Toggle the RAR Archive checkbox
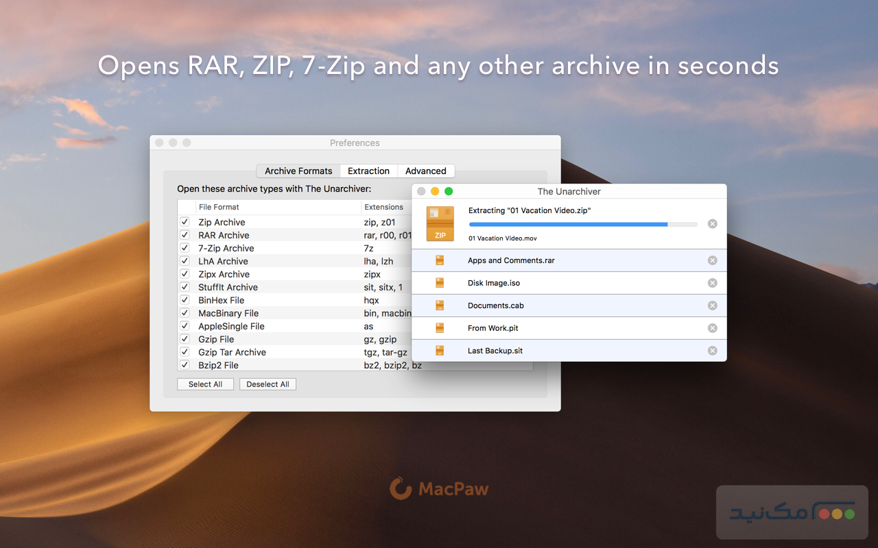This screenshot has height=548, width=878. coord(185,235)
